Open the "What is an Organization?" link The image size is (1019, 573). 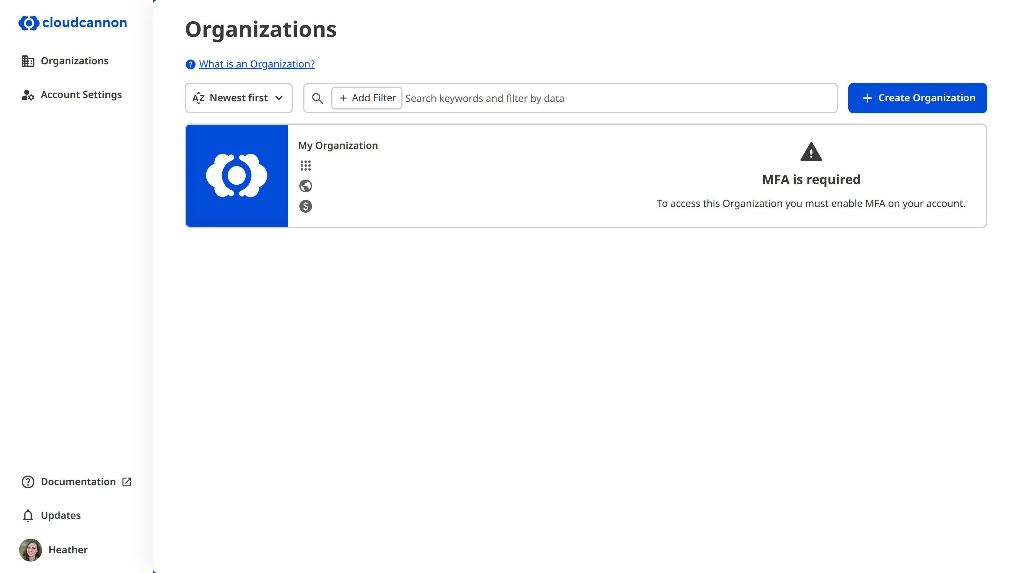click(257, 64)
